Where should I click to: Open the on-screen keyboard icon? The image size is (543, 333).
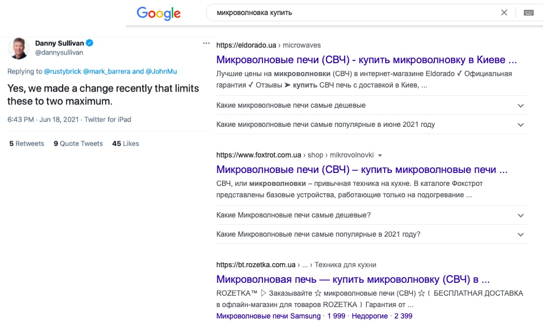click(529, 13)
